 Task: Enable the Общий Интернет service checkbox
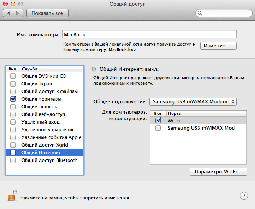click(13, 153)
